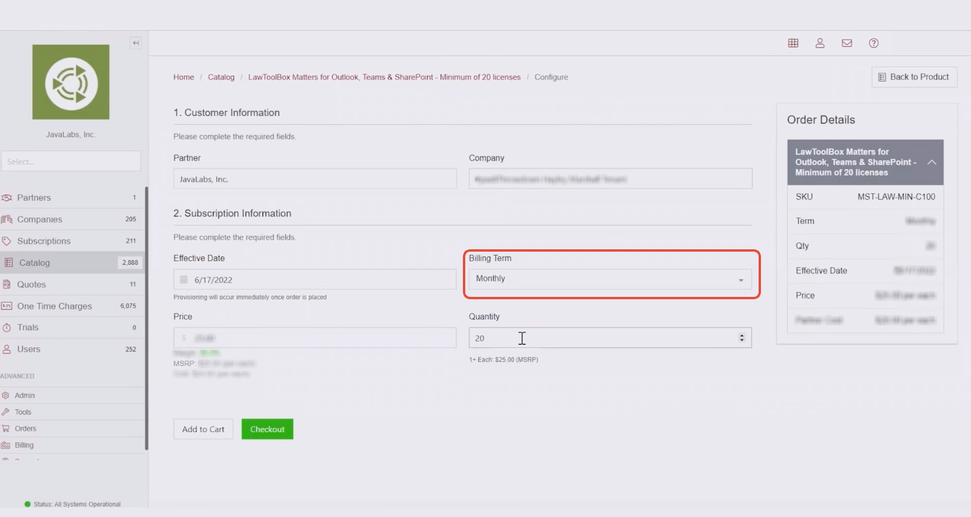Click the Quotes document icon
Screen dimensions: 971x517
pos(7,284)
